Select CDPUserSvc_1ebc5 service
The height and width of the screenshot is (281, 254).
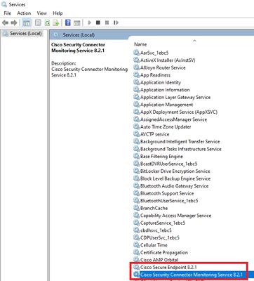tap(160, 237)
